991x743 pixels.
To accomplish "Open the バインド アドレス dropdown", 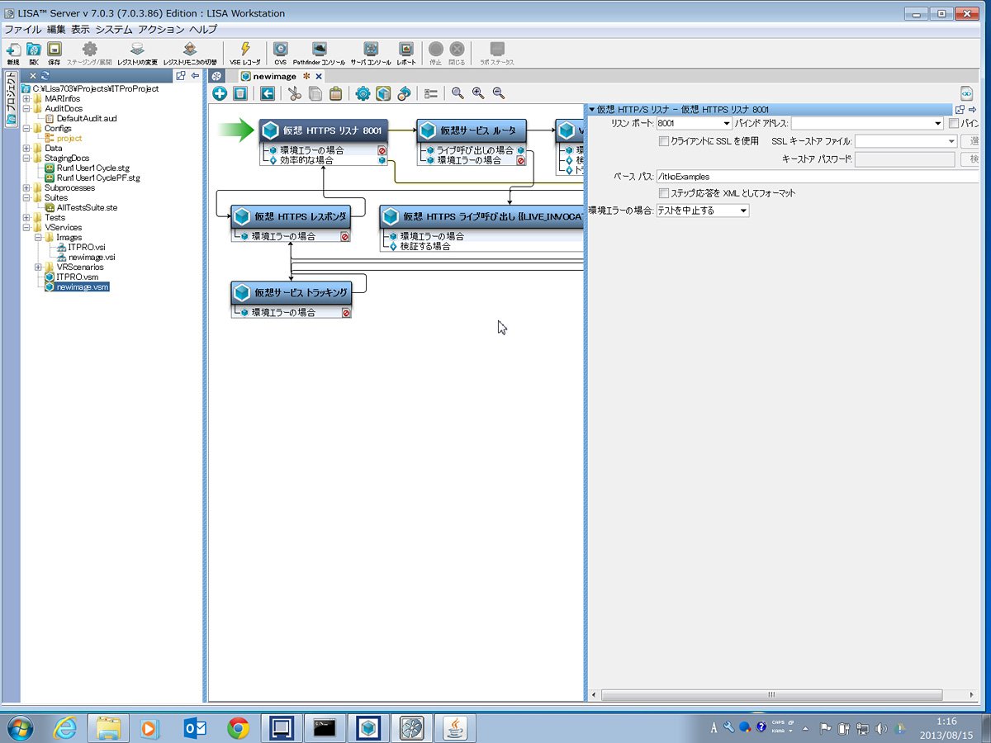I will click(937, 124).
